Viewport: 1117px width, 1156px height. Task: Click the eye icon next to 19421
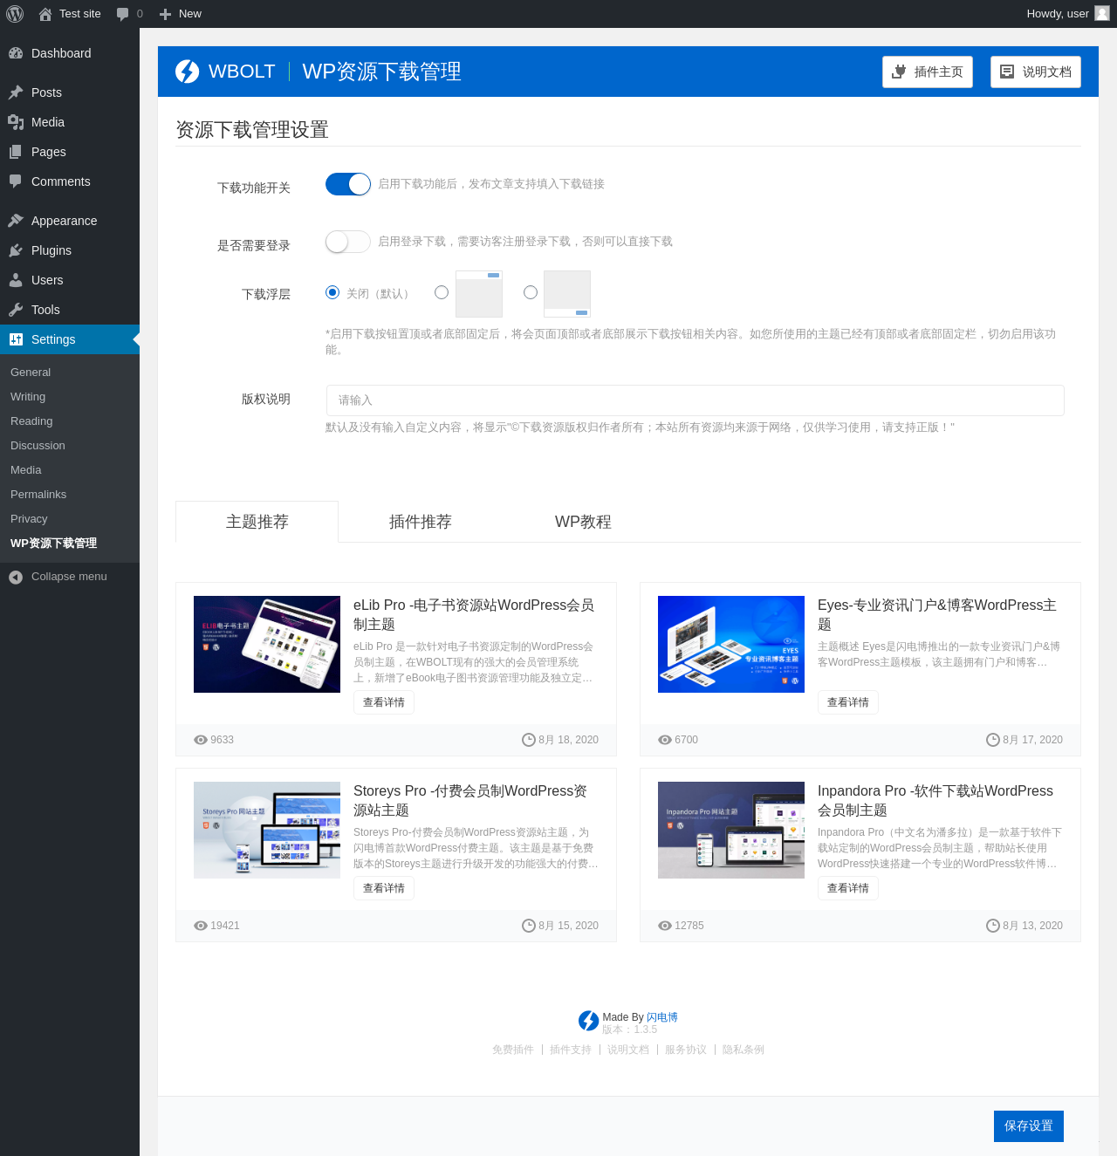point(201,926)
